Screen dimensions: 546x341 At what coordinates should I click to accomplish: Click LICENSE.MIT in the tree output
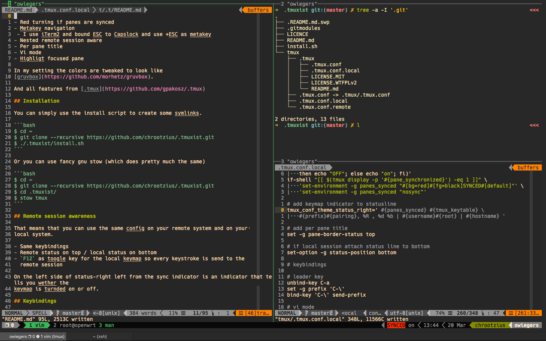tap(328, 77)
